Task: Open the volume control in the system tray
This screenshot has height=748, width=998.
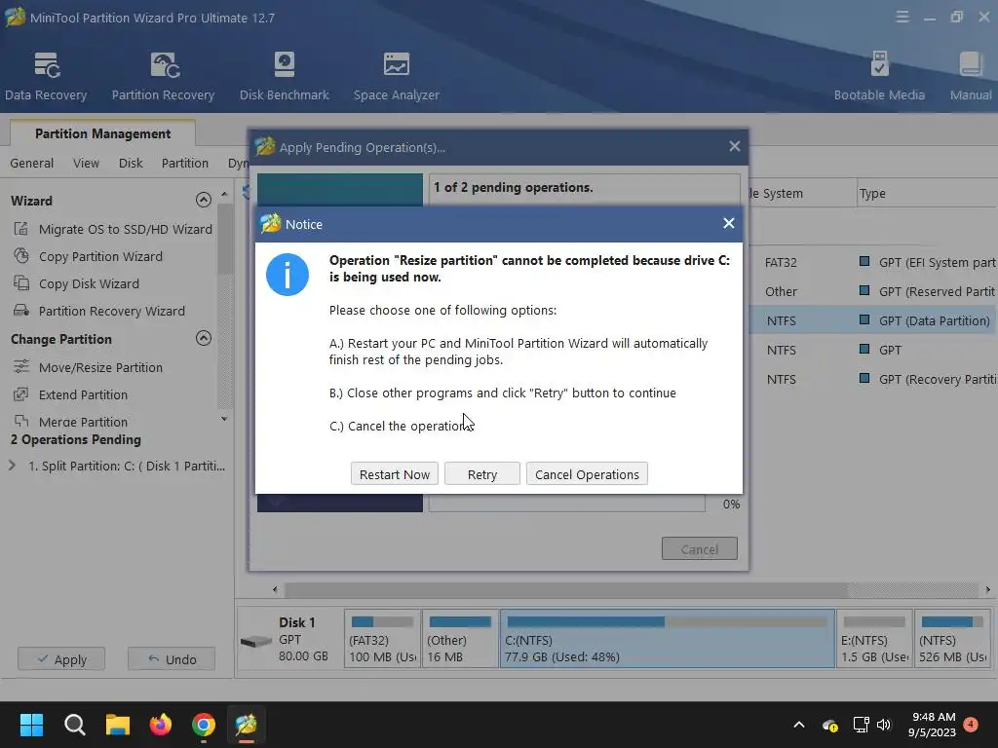Action: coord(883,725)
